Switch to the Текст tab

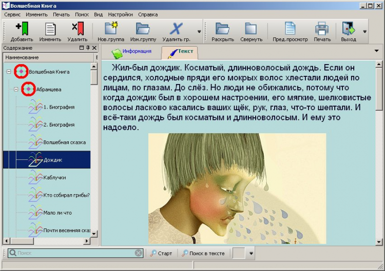click(180, 52)
